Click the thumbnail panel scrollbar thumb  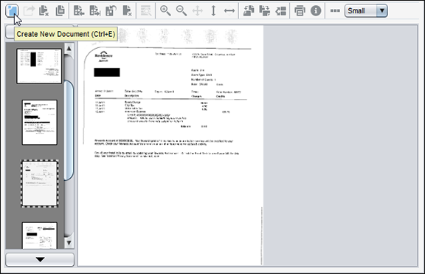pyautogui.click(x=69, y=130)
